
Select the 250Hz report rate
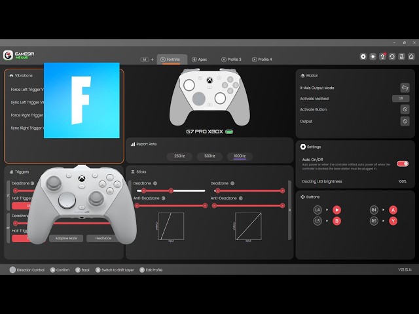tap(179, 156)
